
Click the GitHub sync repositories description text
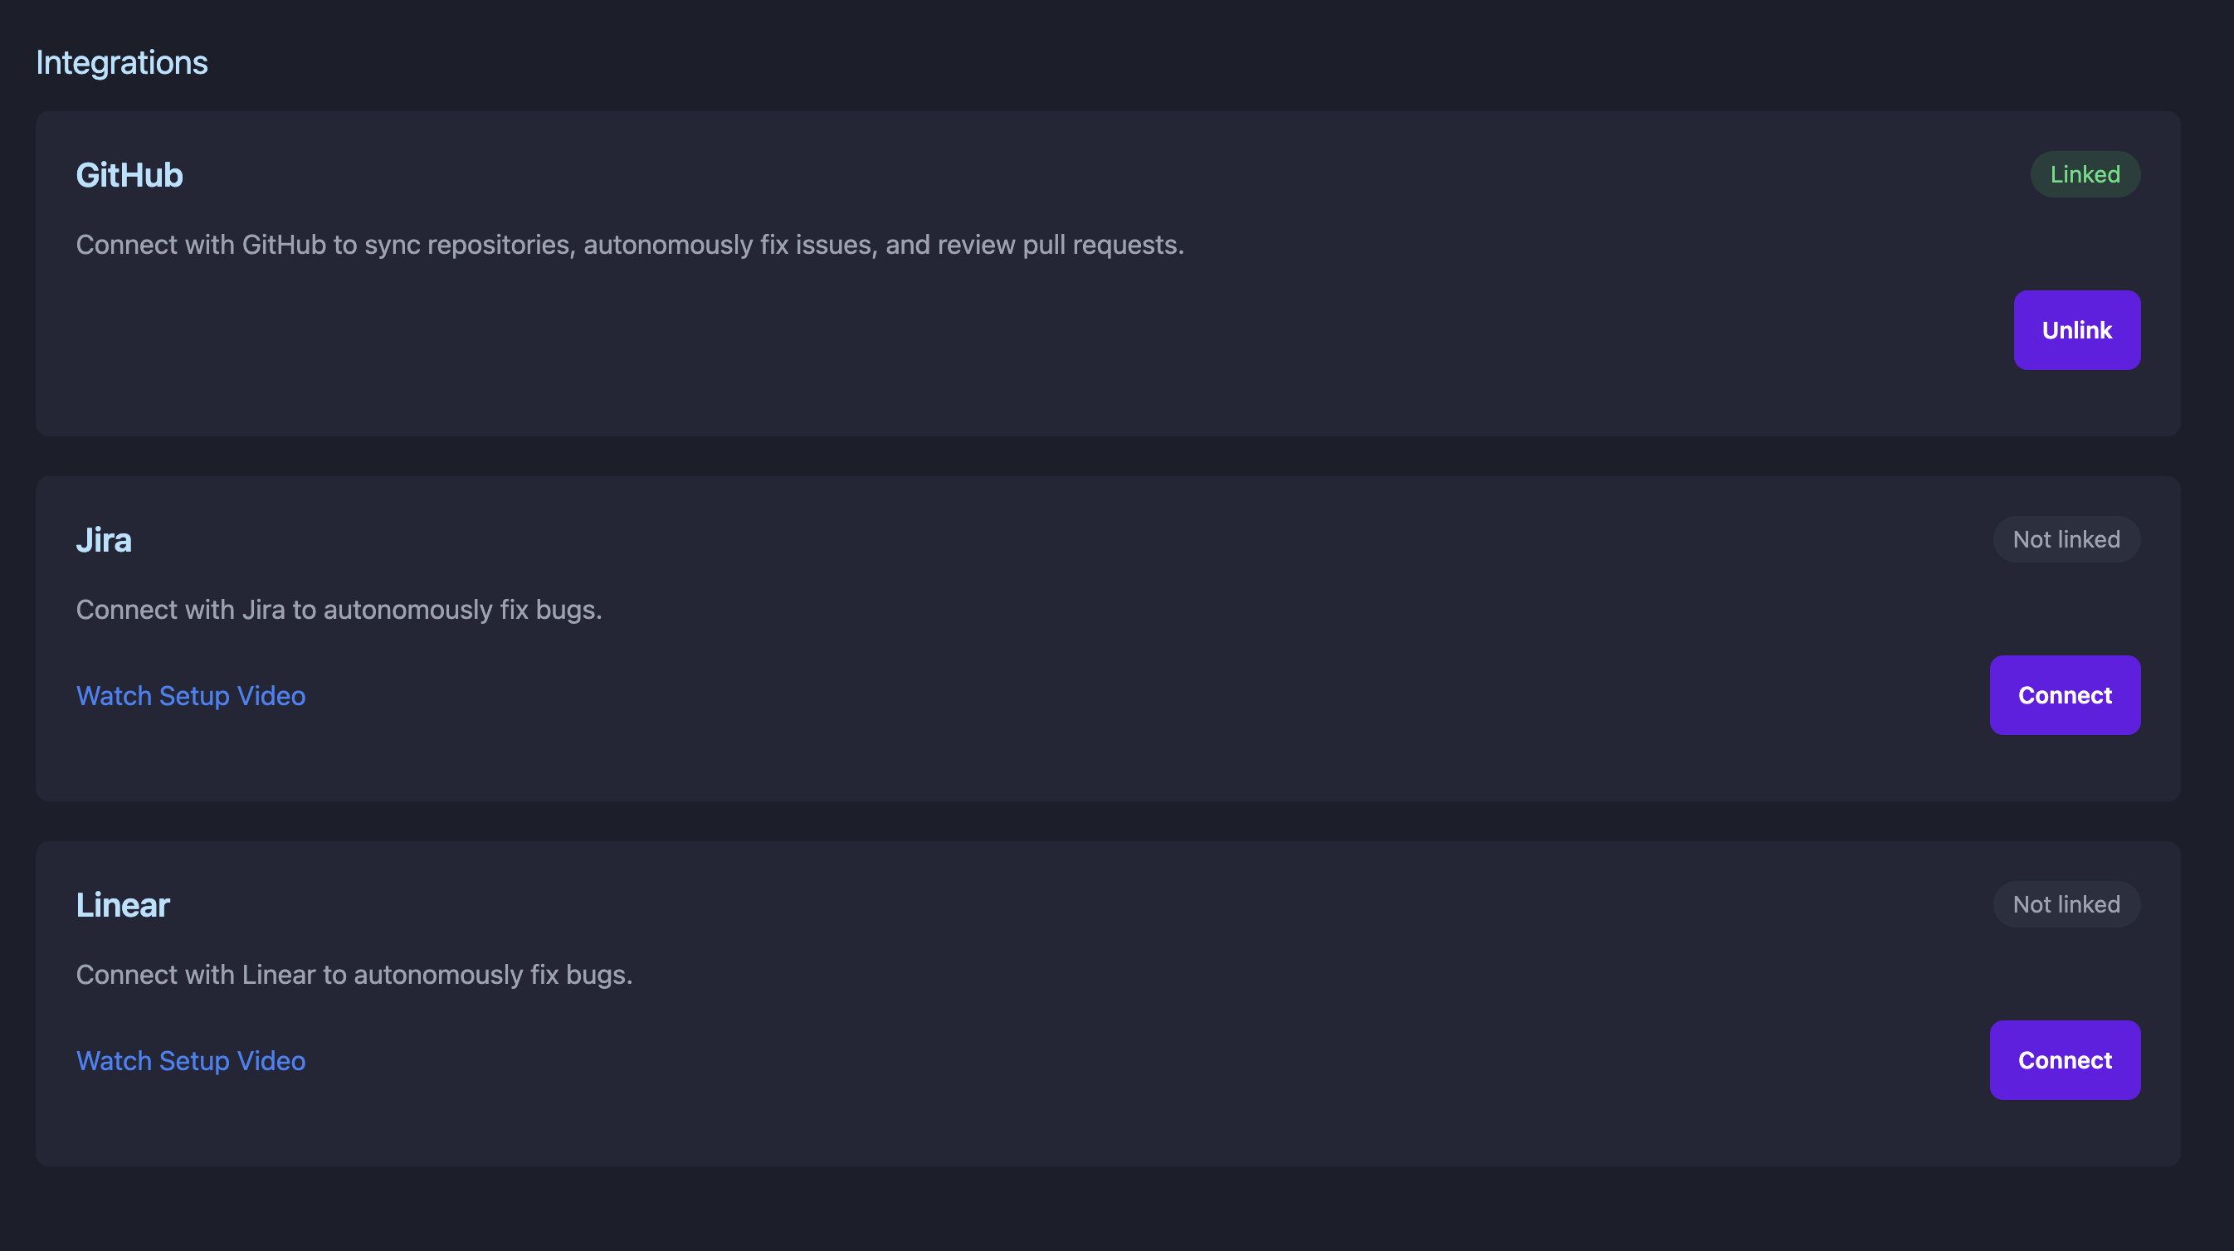630,245
